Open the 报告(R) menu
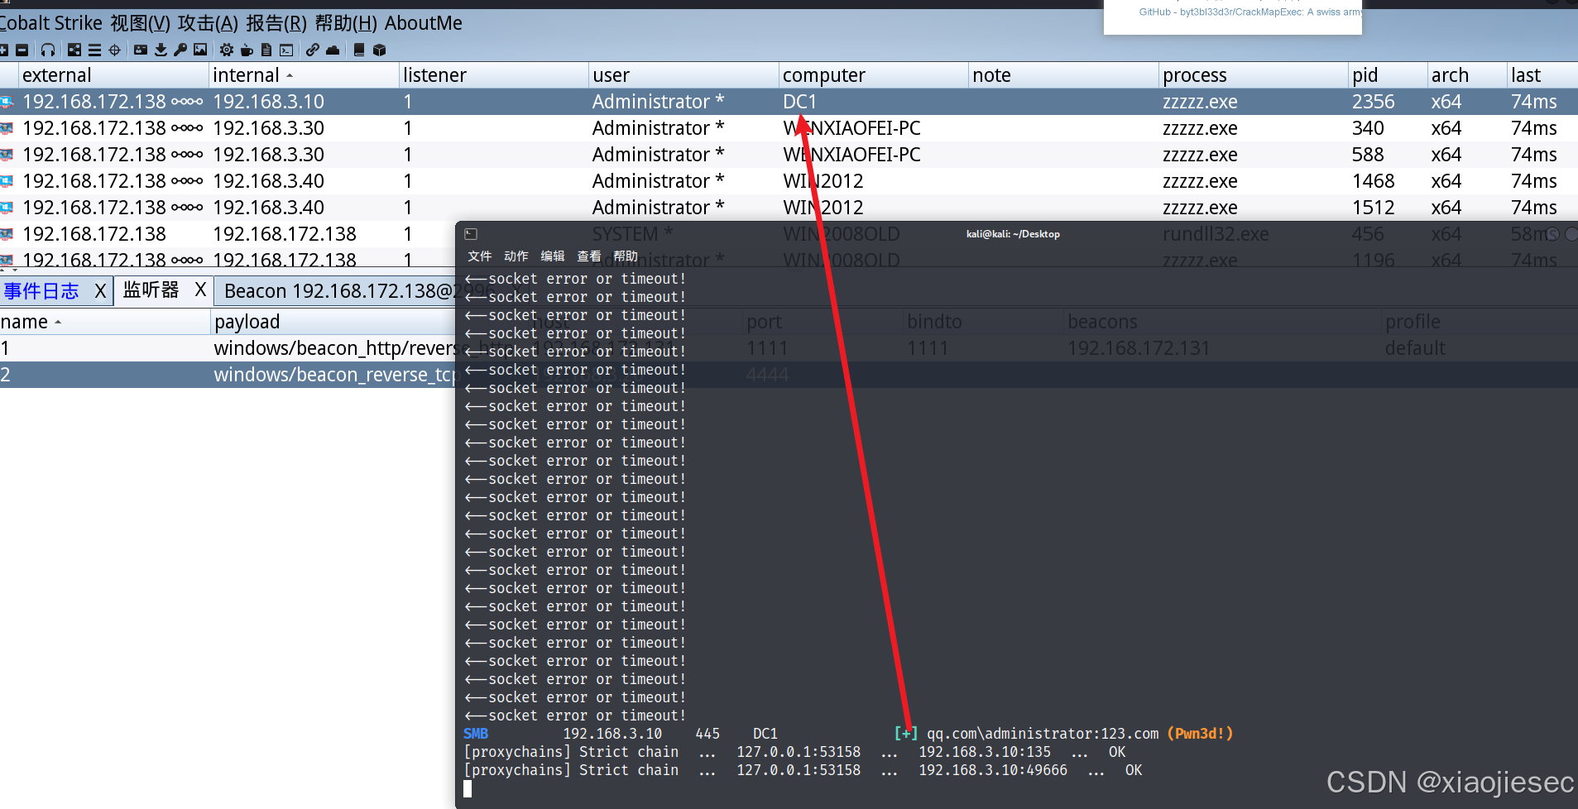 click(x=276, y=23)
